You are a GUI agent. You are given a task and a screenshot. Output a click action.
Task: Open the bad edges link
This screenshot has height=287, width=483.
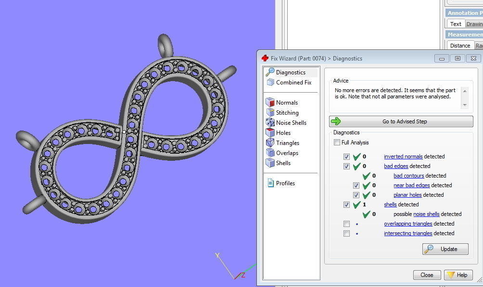click(x=396, y=166)
